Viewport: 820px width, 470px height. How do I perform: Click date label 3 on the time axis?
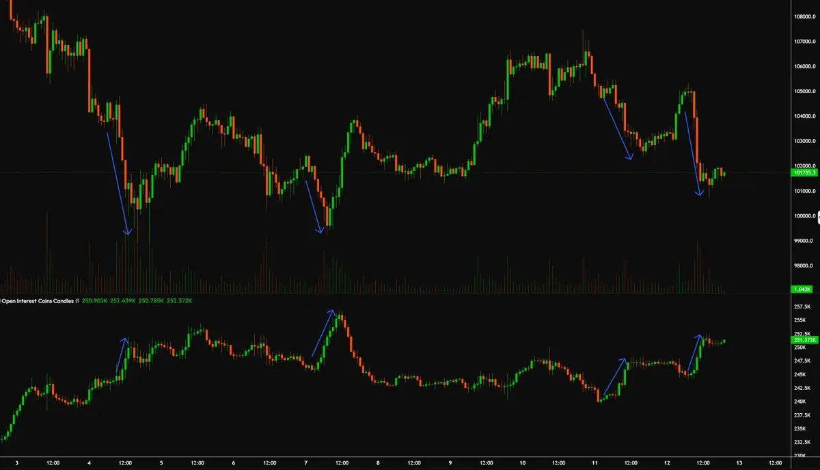[x=16, y=463]
